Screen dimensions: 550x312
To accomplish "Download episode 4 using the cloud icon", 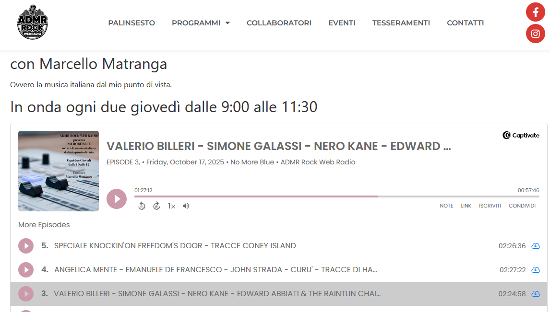I will (536, 270).
